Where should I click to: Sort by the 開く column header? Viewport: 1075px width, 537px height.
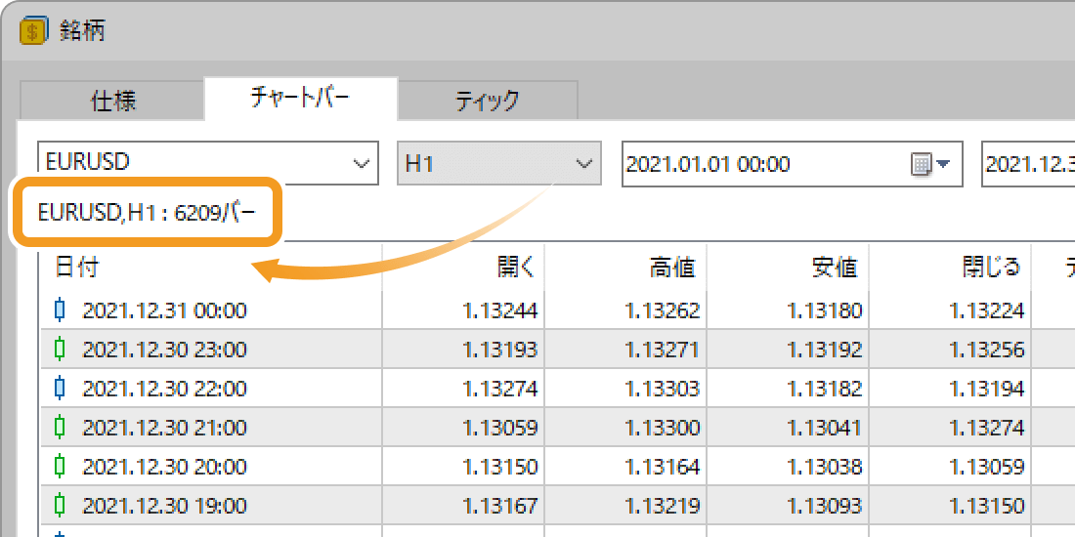click(x=463, y=268)
